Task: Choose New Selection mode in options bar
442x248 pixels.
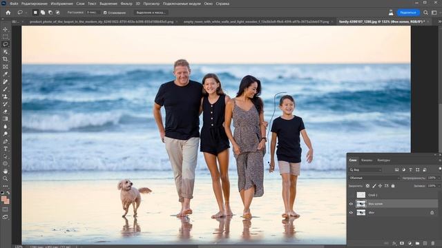Action: (35, 12)
